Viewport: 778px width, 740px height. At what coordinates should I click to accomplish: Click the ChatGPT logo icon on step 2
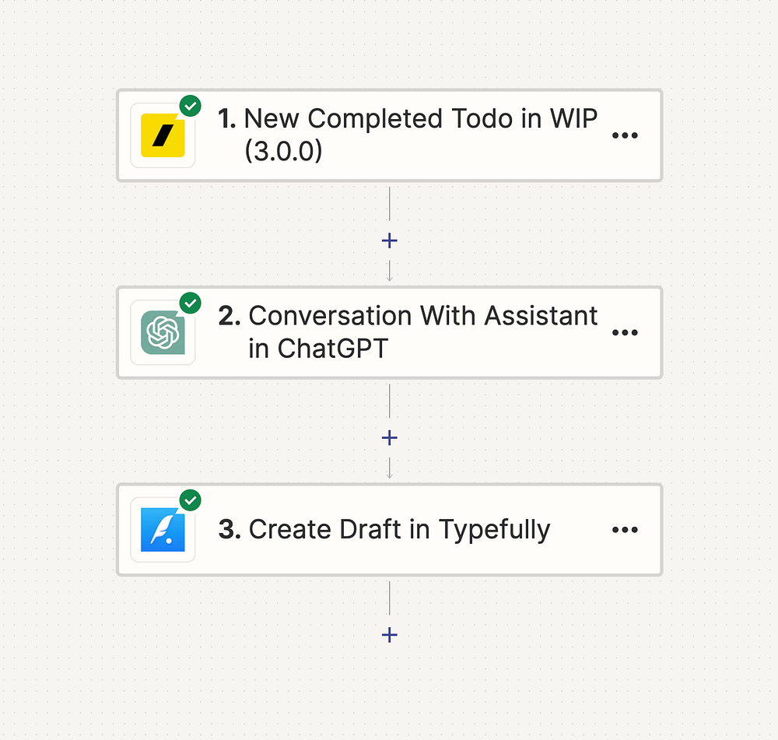163,333
